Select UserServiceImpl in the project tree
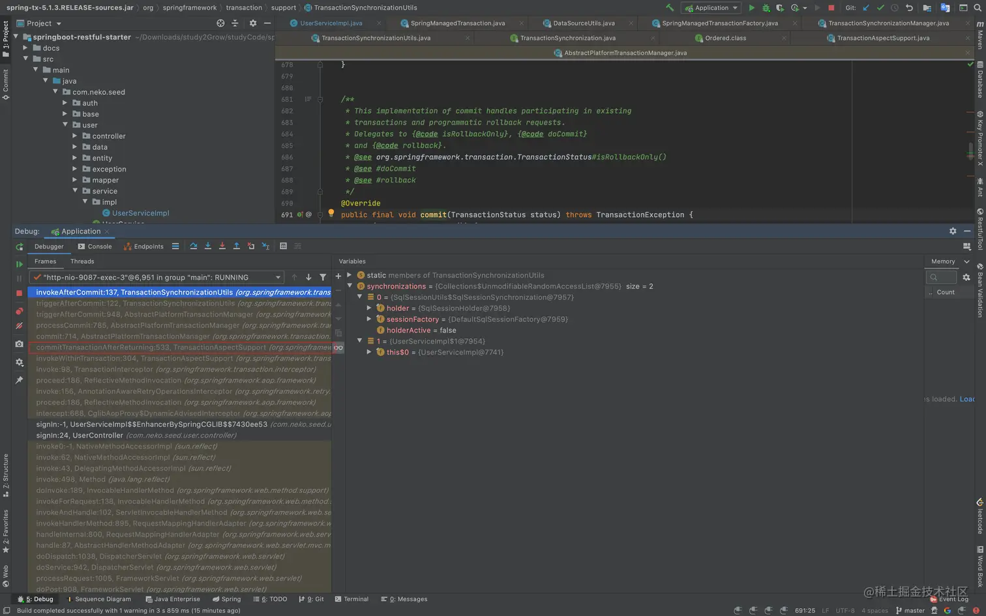This screenshot has height=616, width=986. coord(140,213)
